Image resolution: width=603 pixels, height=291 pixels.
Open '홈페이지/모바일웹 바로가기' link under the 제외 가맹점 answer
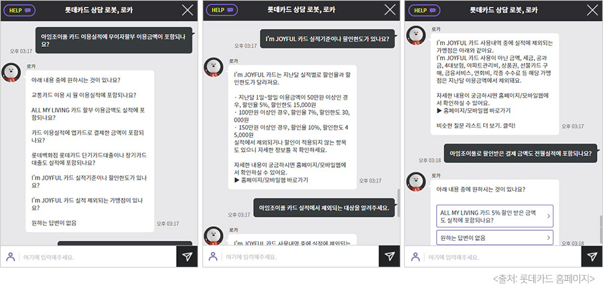(x=474, y=110)
